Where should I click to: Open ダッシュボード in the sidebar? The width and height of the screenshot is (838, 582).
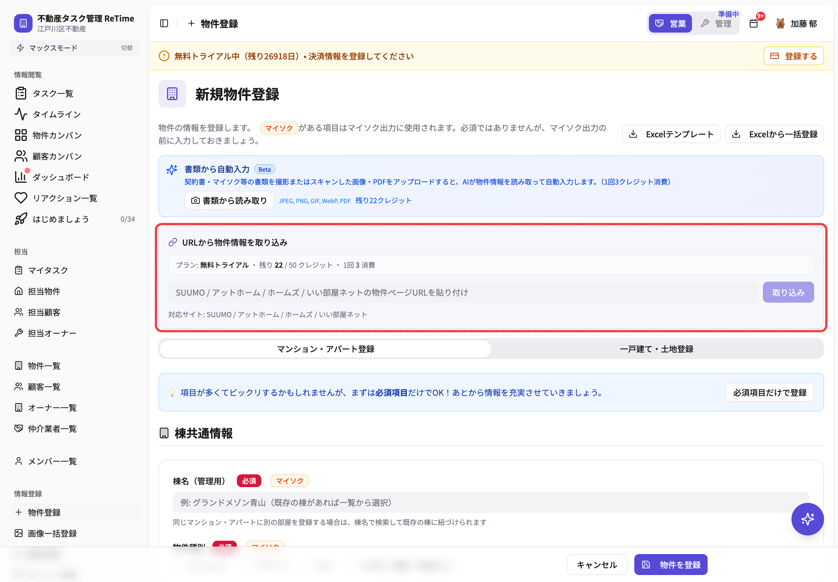(74, 177)
